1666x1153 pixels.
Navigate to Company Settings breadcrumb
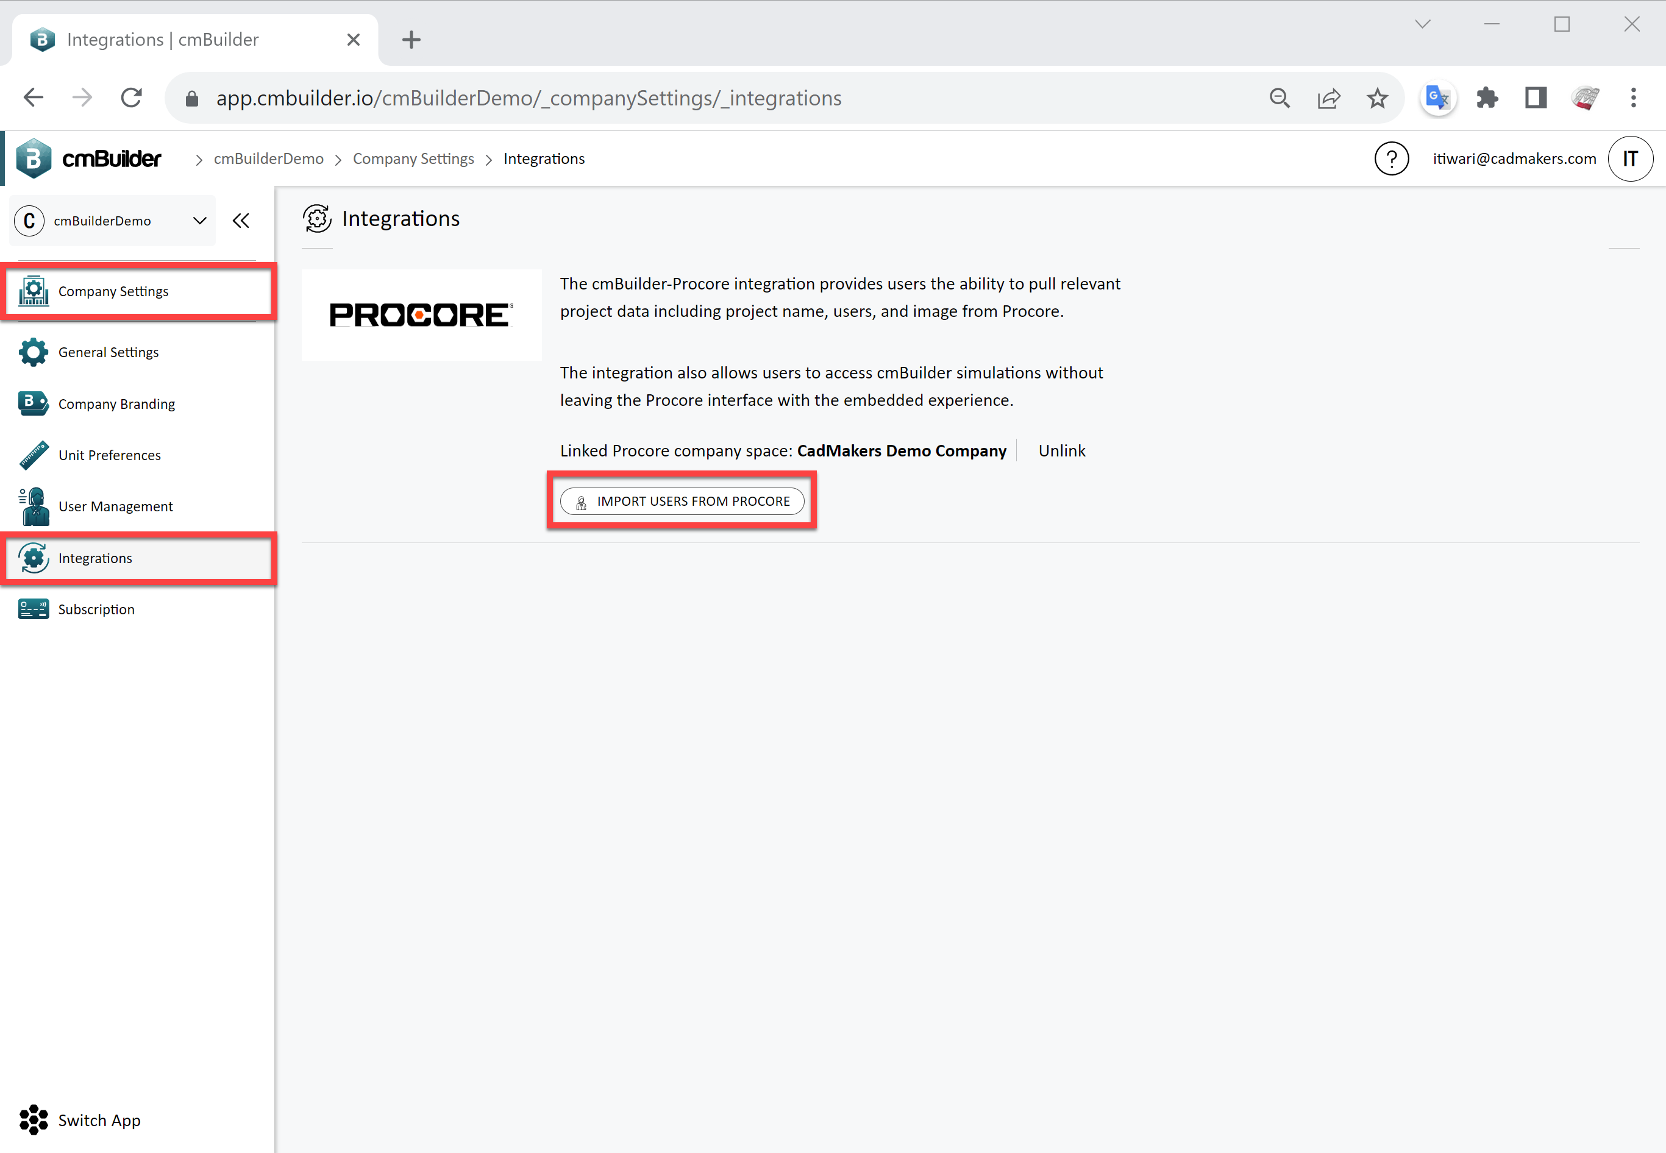pos(413,158)
